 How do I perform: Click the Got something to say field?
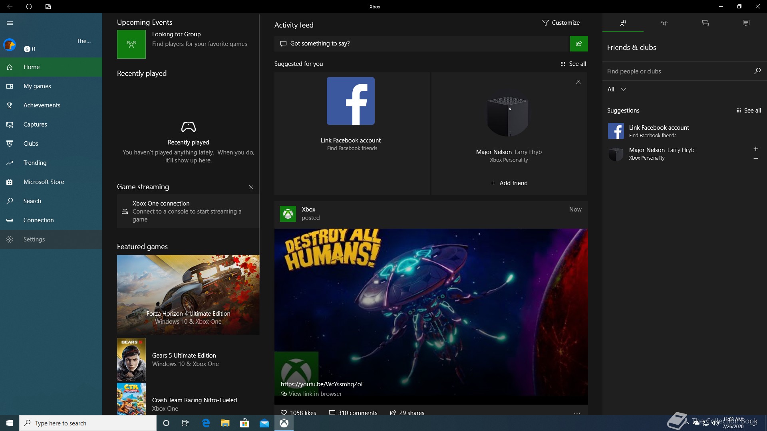click(421, 43)
